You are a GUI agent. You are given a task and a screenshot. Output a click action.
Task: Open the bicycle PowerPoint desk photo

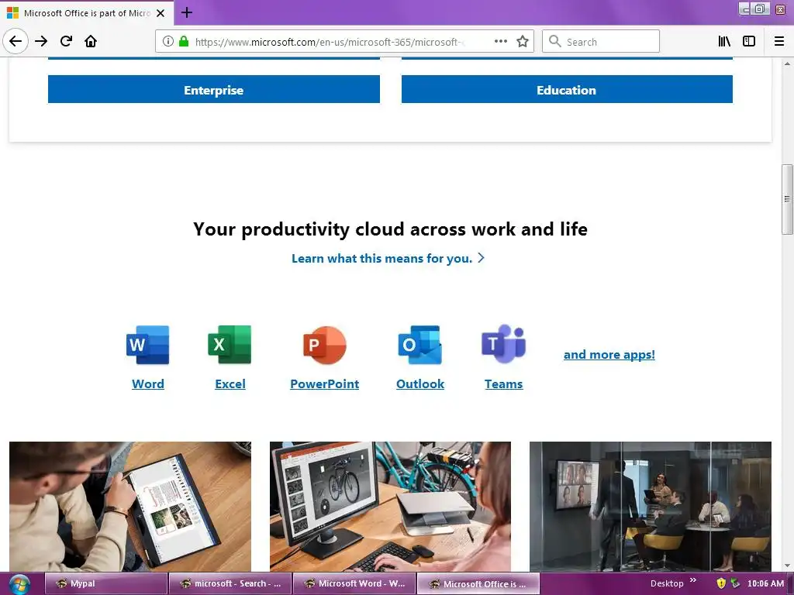[391, 507]
